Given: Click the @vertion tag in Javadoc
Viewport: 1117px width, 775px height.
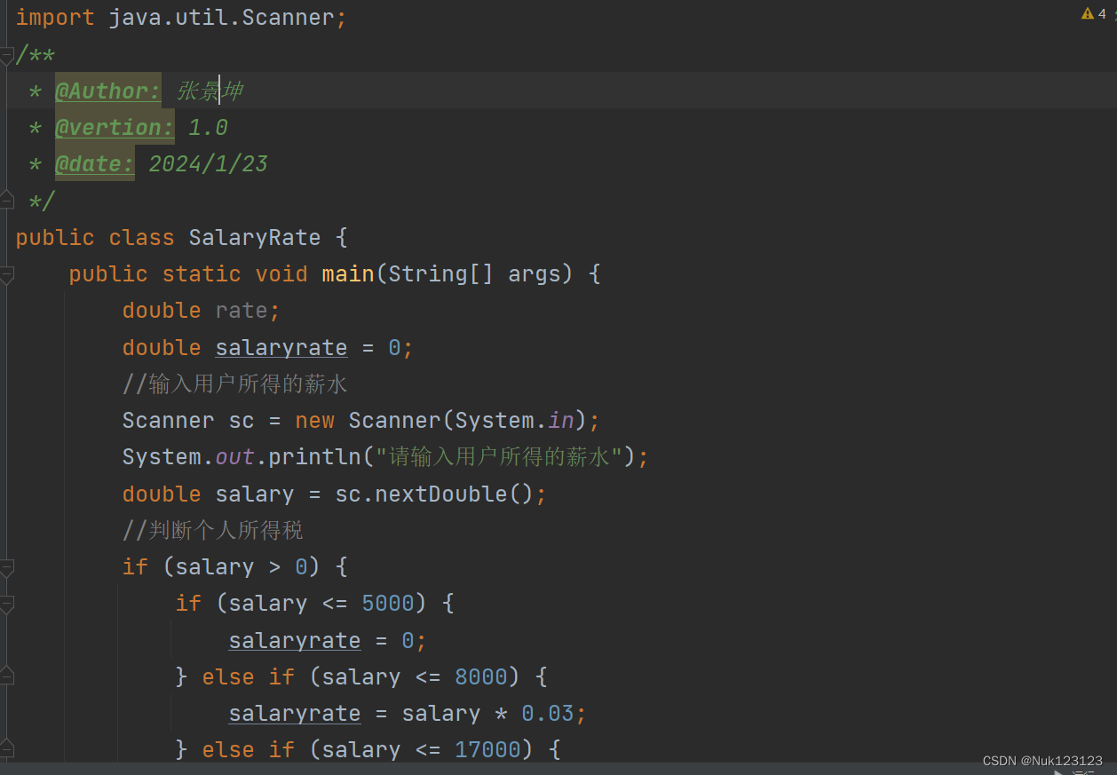Looking at the screenshot, I should tap(114, 128).
